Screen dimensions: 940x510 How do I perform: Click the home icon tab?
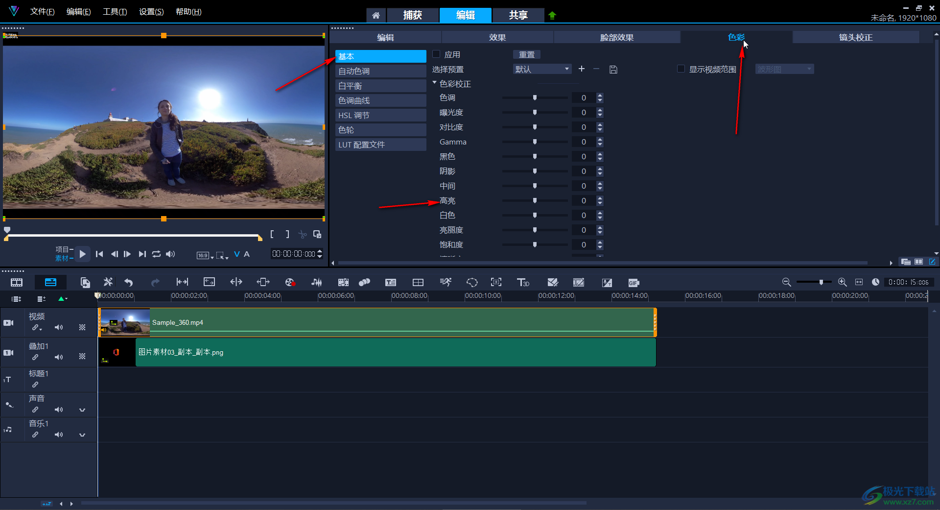(x=376, y=15)
